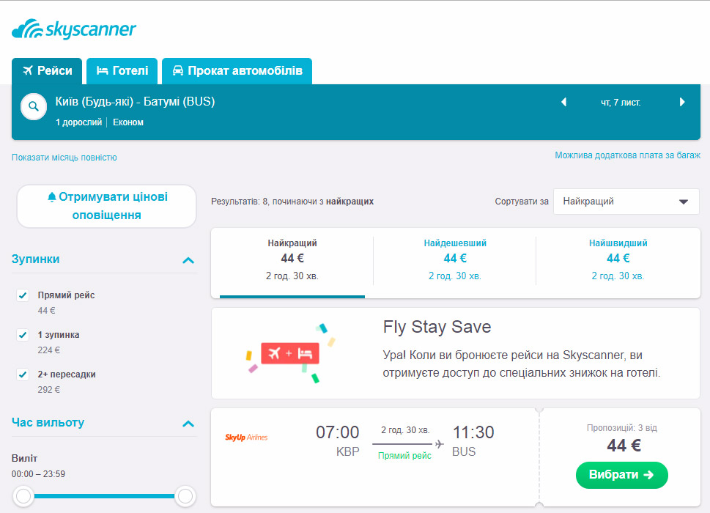Click the left departure time slider handle
The image size is (710, 513).
pyautogui.click(x=23, y=496)
